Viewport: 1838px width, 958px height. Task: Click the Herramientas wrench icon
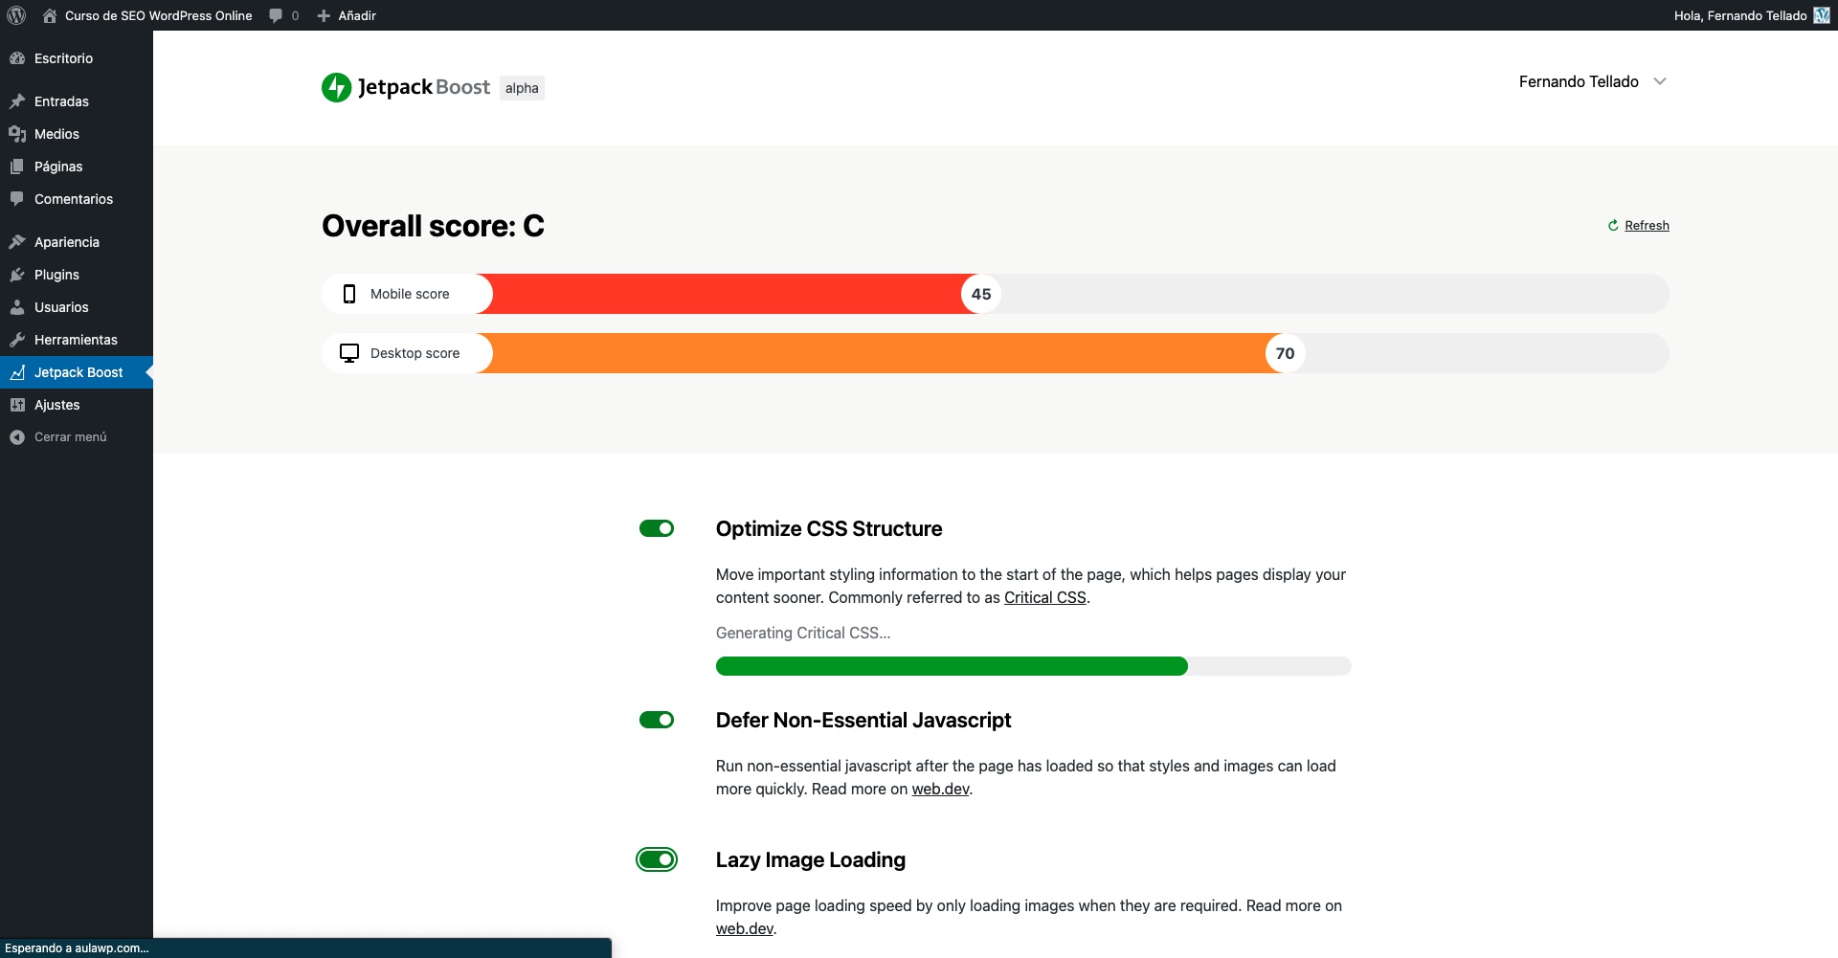tap(17, 340)
